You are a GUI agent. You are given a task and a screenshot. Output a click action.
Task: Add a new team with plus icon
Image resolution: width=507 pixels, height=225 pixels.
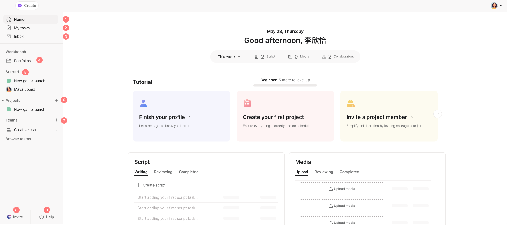(56, 120)
